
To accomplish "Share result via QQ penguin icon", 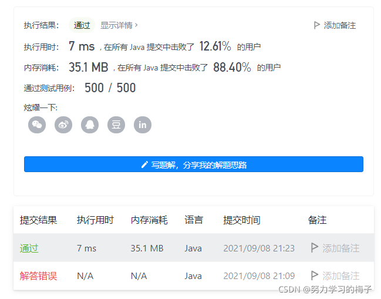I will point(90,125).
